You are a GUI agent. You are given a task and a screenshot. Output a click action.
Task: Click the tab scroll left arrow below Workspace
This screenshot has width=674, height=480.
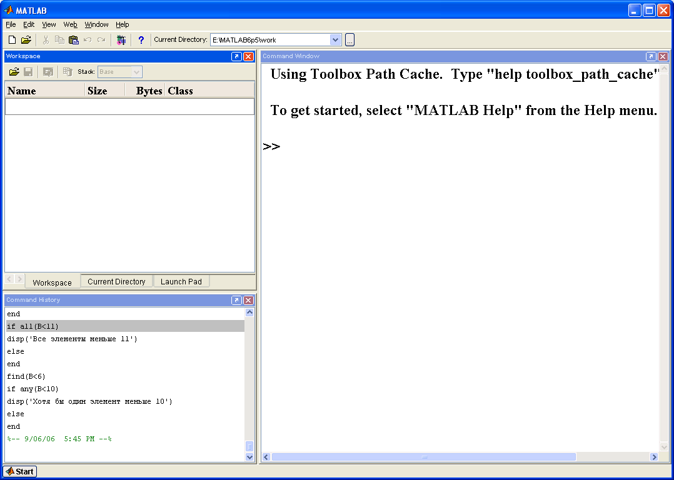pos(9,279)
